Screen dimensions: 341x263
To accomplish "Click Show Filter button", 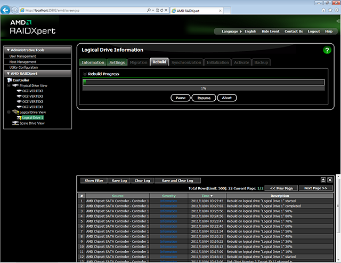I will [94, 180].
